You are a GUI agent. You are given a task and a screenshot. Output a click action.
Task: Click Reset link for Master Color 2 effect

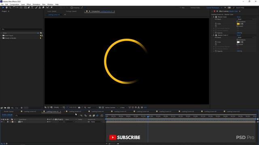(x=238, y=35)
